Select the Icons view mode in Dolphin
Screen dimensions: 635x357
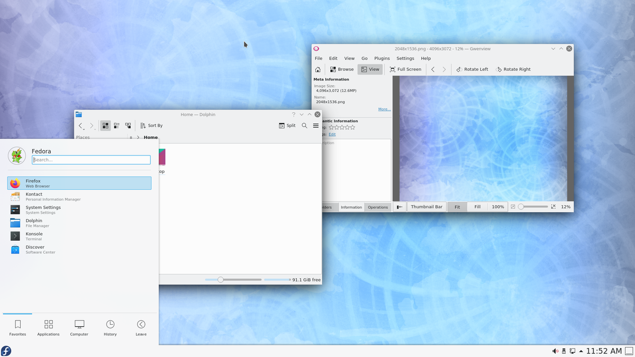pos(105,125)
